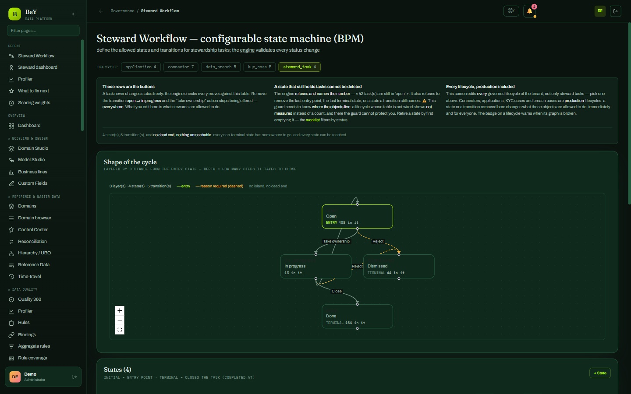Click the Profiler chart icon under Data Quality

(x=11, y=311)
